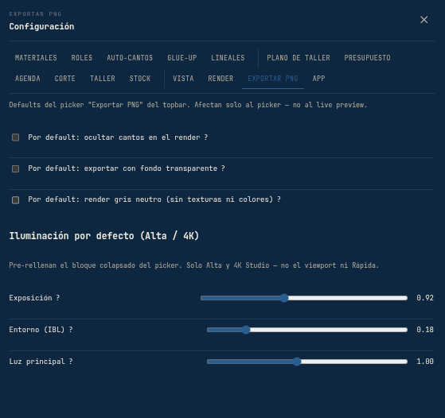Check render gris neutro option
Screen dimensions: 445x418
pos(16,200)
